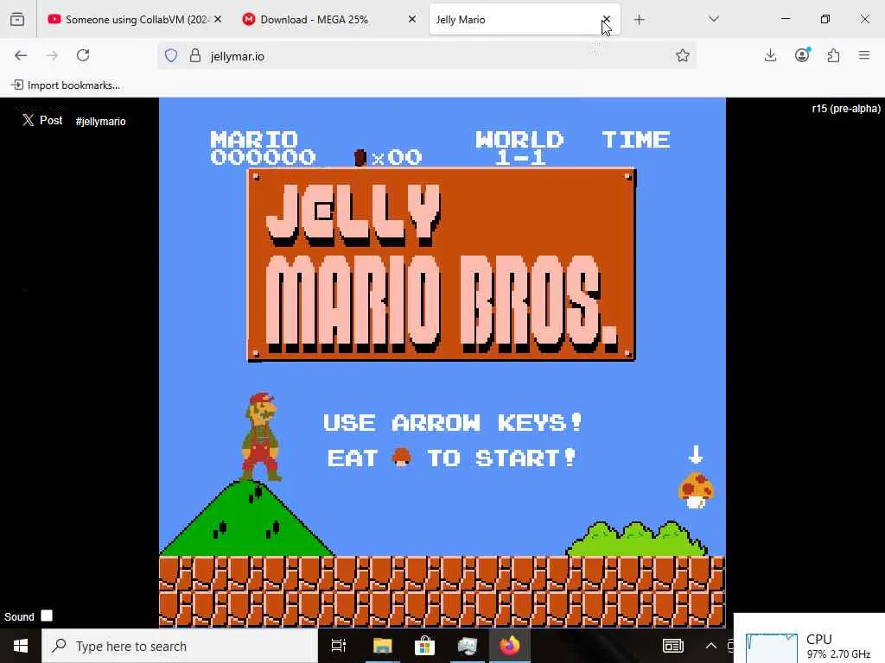Launch Microsoft Store from the taskbar
The height and width of the screenshot is (663, 885).
click(424, 646)
